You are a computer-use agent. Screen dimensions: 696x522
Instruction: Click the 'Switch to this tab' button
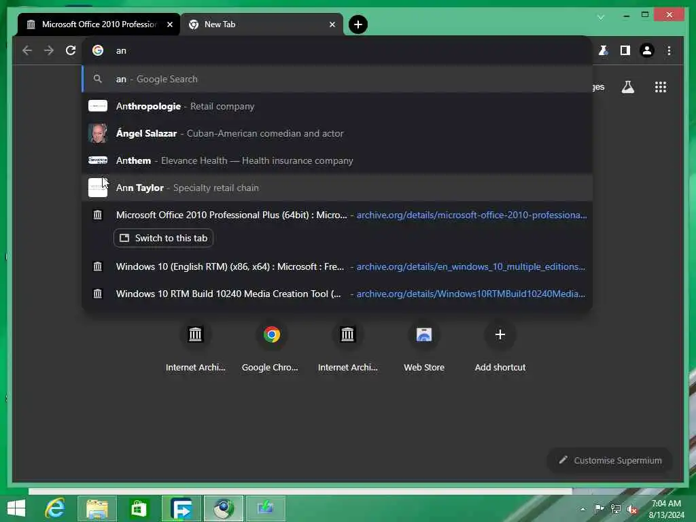(163, 238)
